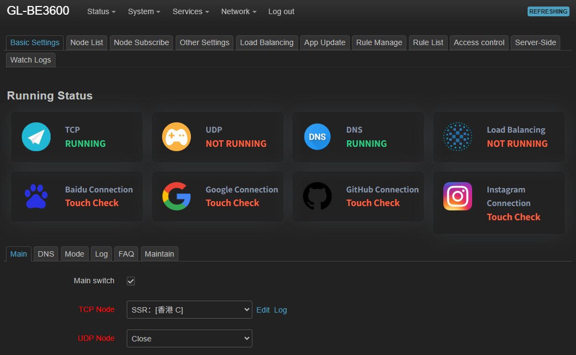Run Touch Check for Google Connection
This screenshot has width=576, height=355.
(x=232, y=203)
